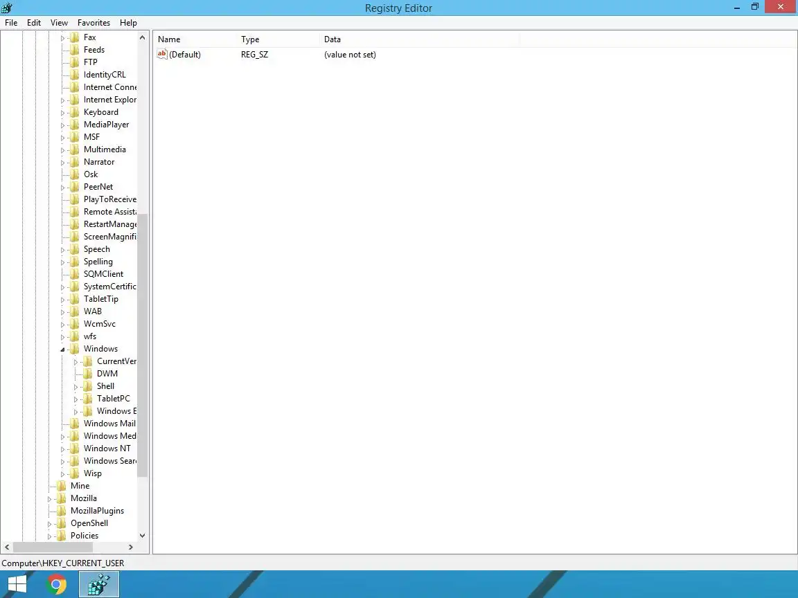This screenshot has width=798, height=598.
Task: Select the RestartManager key
Action: coord(110,224)
